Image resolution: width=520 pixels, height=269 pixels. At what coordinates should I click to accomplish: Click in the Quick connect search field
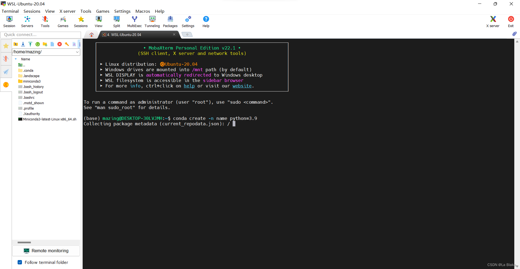click(41, 35)
